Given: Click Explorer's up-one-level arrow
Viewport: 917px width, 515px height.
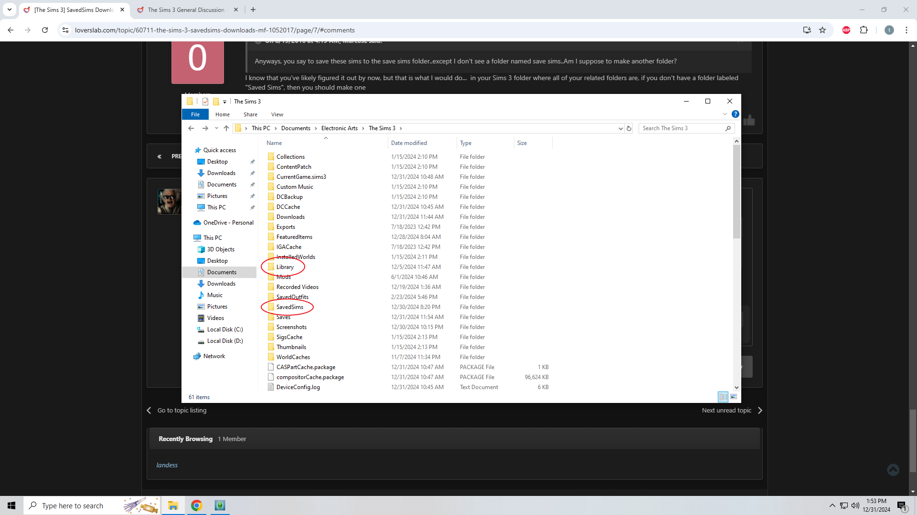Looking at the screenshot, I should [x=226, y=128].
